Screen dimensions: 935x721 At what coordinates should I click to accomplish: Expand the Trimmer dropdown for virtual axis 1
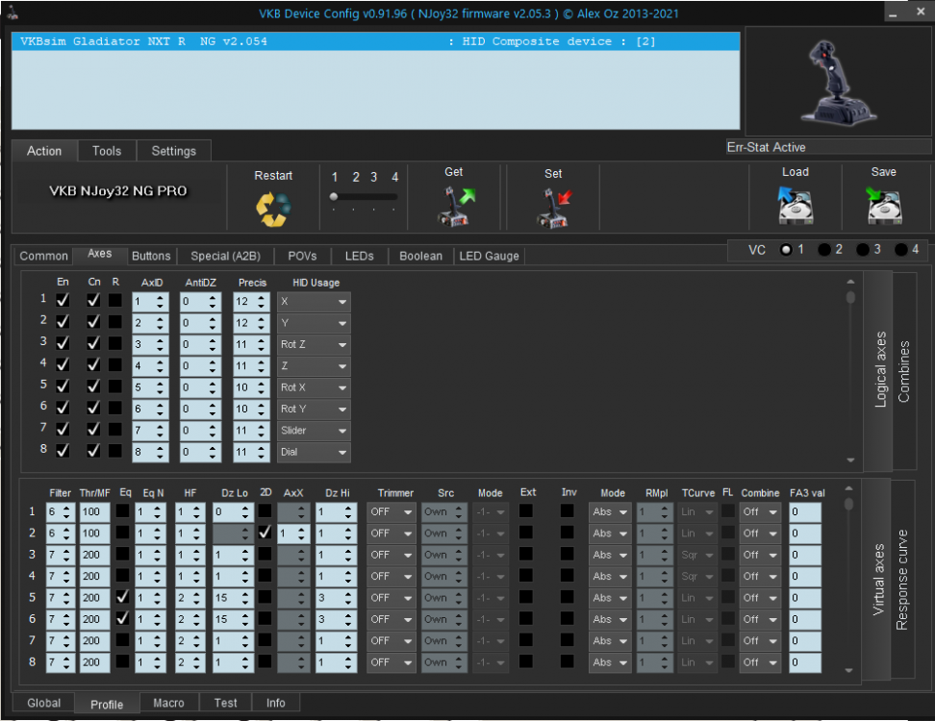coord(391,511)
